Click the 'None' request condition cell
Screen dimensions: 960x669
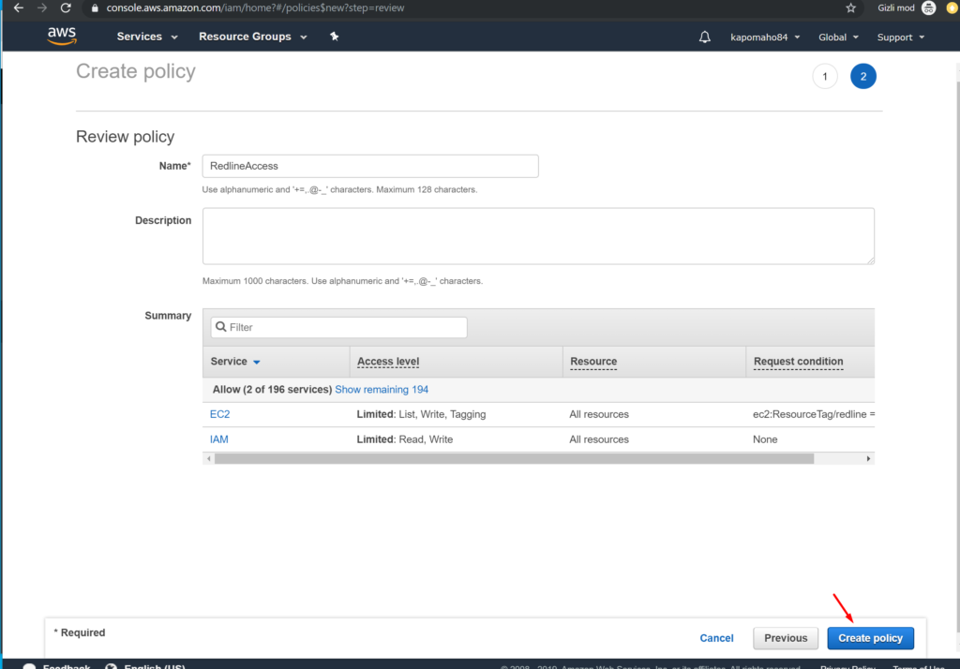765,439
